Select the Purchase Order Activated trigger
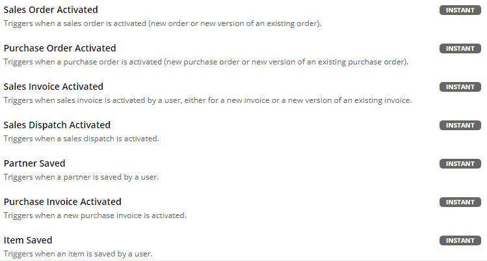 [x=60, y=48]
